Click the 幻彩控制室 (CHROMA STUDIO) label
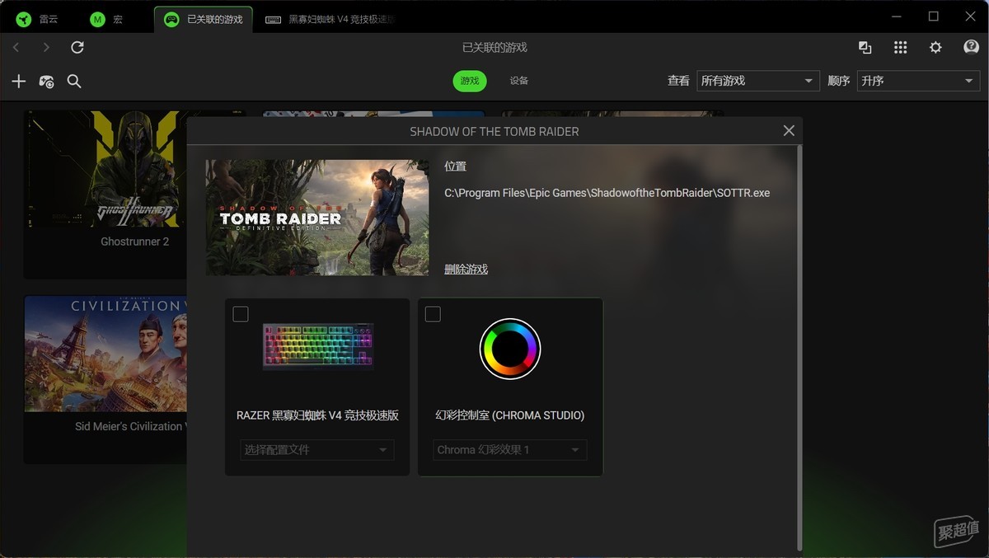This screenshot has width=989, height=558. coord(510,415)
